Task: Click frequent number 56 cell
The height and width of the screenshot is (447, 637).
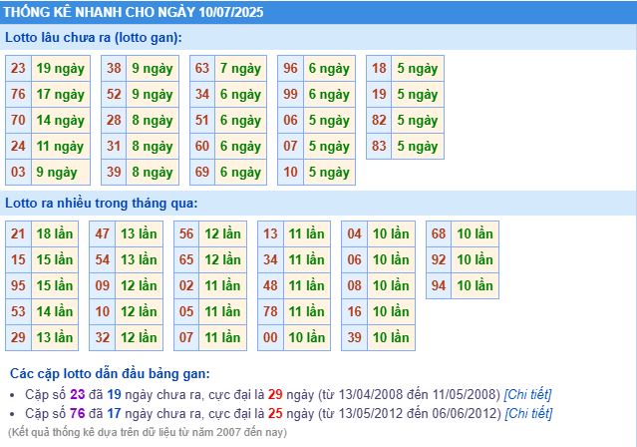Action: [x=186, y=233]
